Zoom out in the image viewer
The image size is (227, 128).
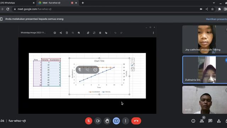[73, 33]
